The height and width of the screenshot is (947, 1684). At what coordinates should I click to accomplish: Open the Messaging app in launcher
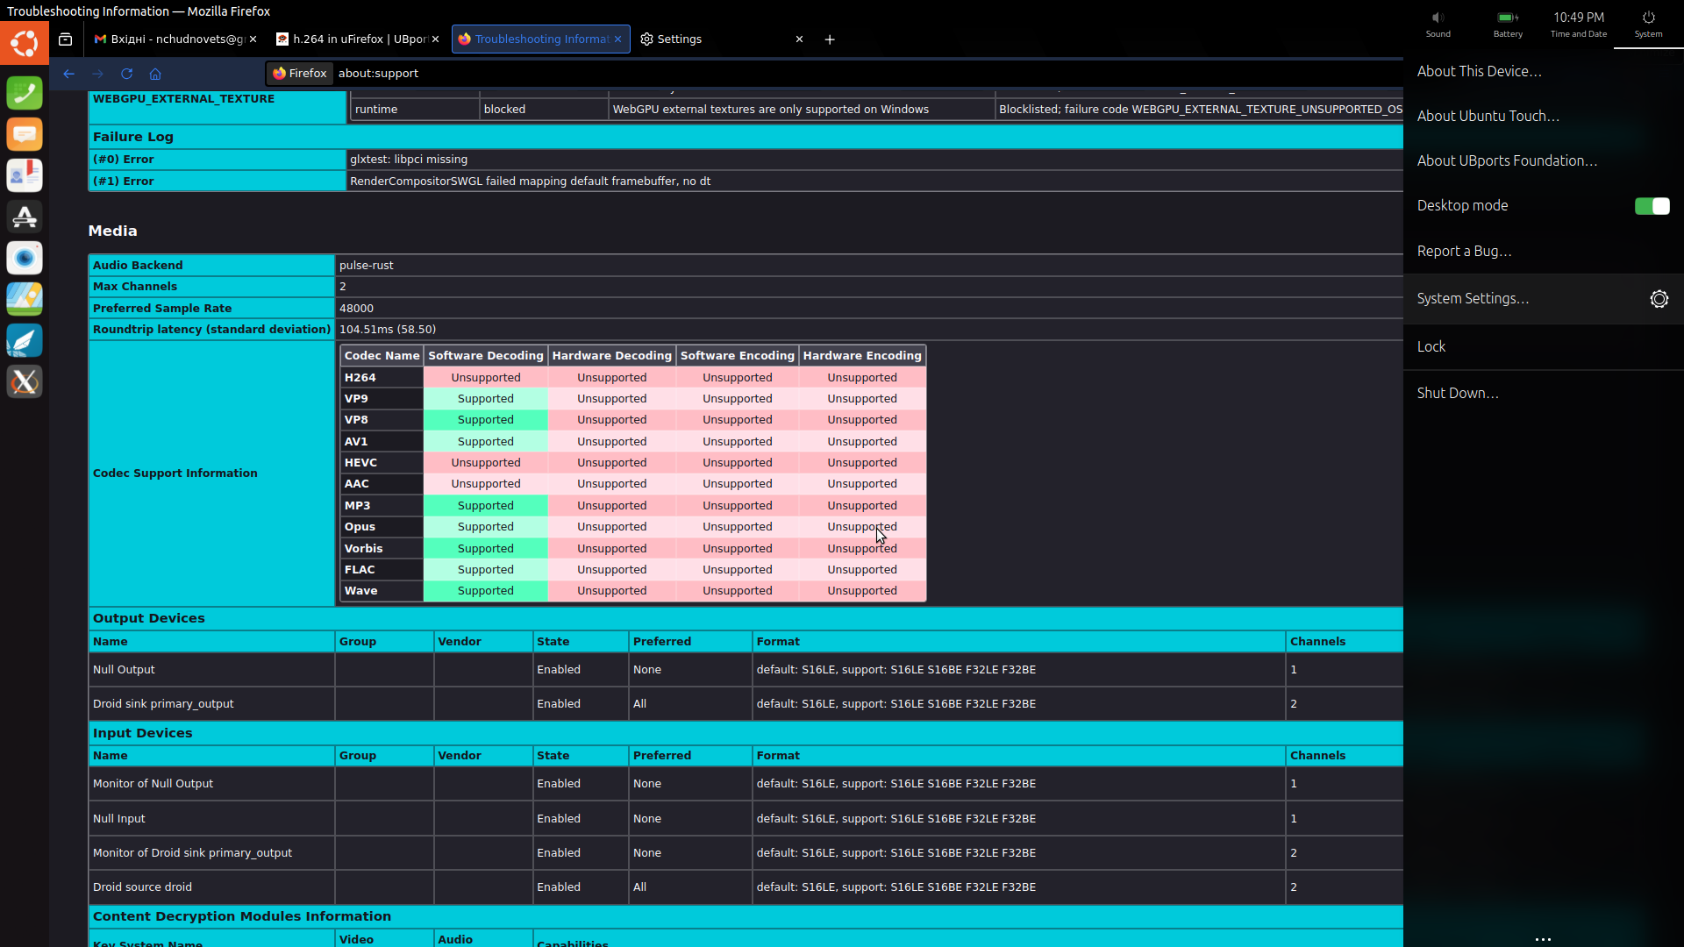coord(25,134)
